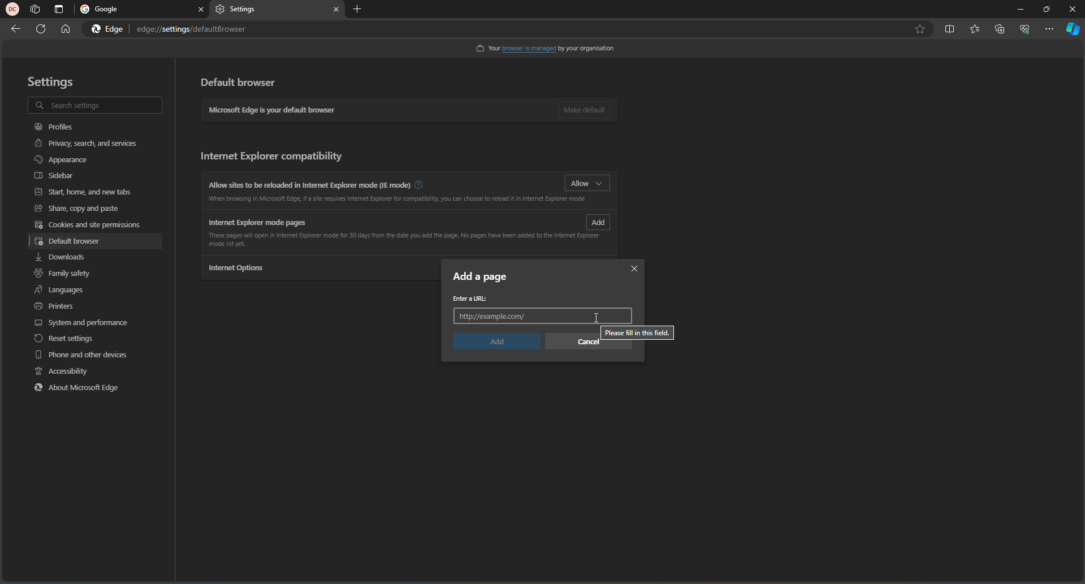Open the Settings and more ellipsis menu
The height and width of the screenshot is (584, 1085).
click(1049, 29)
